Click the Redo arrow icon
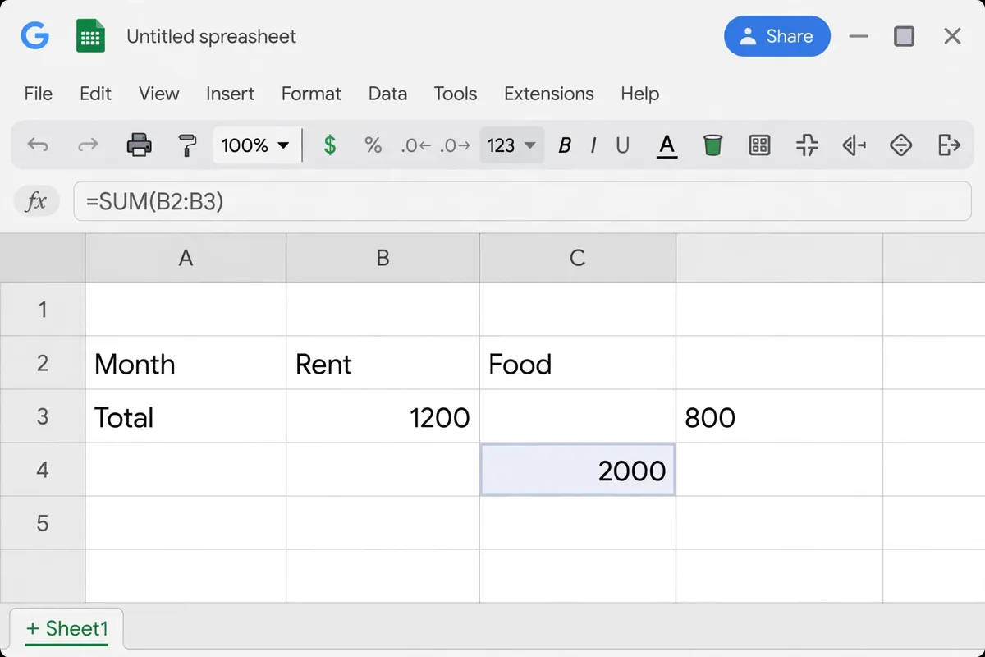Viewport: 985px width, 657px height. coord(88,145)
